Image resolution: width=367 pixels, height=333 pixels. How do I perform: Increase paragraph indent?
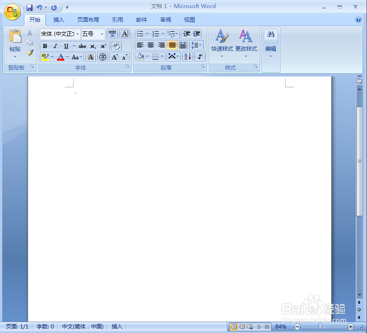[x=196, y=33]
